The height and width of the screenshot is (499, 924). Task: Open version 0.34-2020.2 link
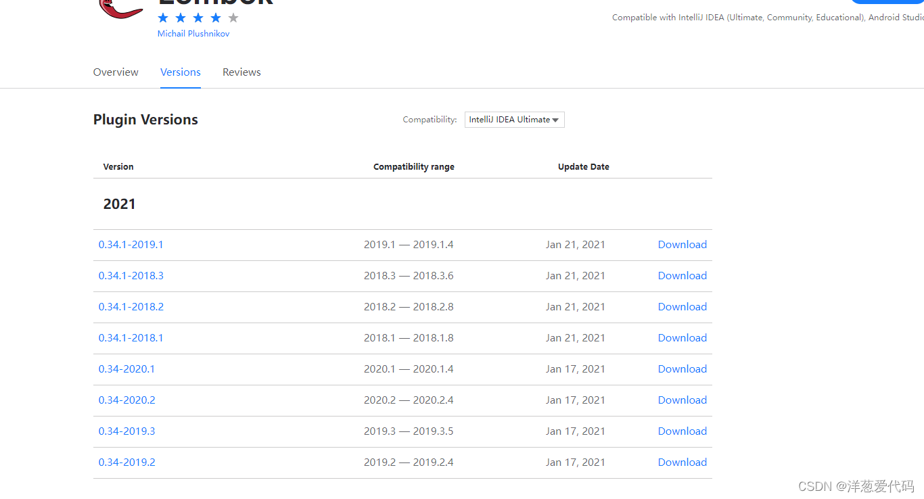click(127, 400)
